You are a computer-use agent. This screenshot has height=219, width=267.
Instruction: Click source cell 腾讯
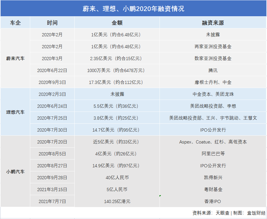point(213,70)
